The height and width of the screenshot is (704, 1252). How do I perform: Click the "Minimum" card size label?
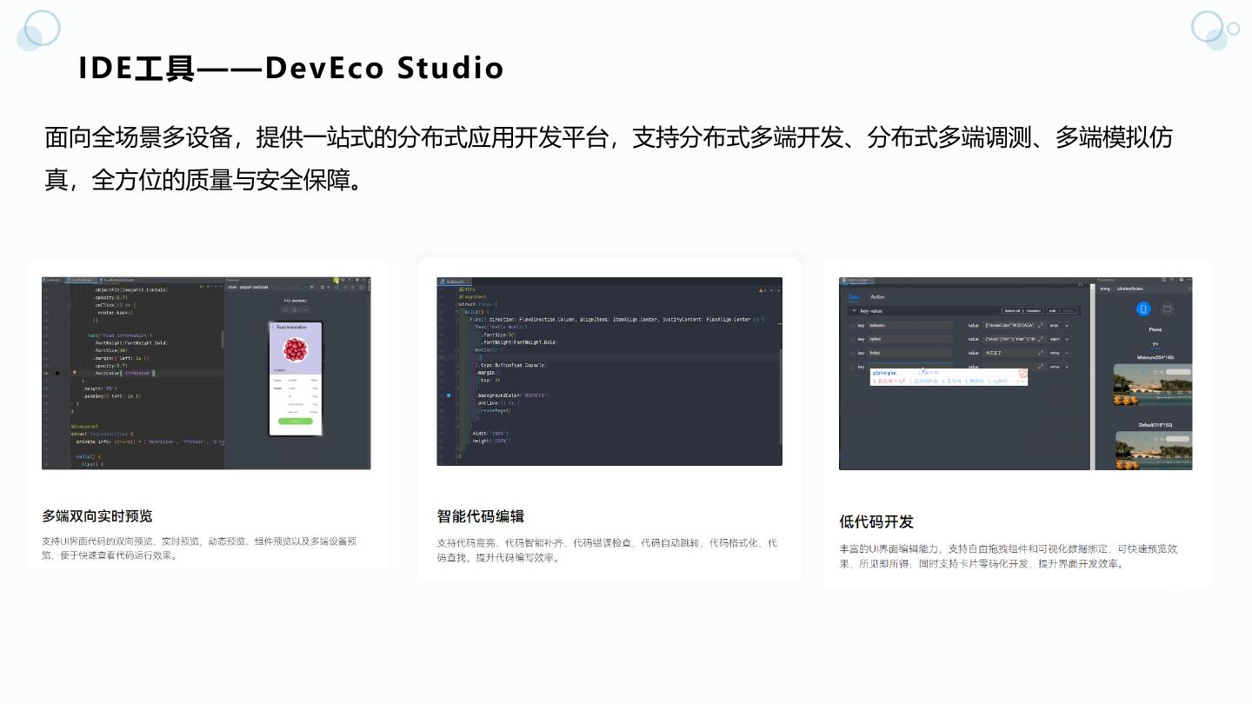(x=1155, y=357)
